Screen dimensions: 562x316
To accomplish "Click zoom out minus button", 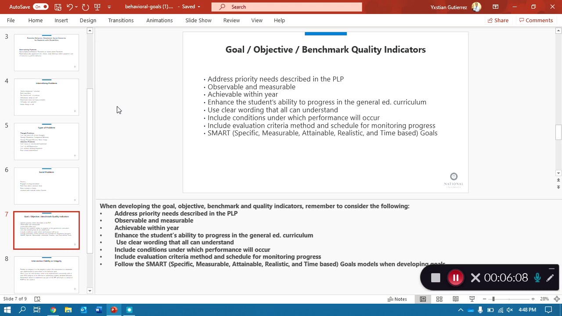I will click(x=484, y=299).
